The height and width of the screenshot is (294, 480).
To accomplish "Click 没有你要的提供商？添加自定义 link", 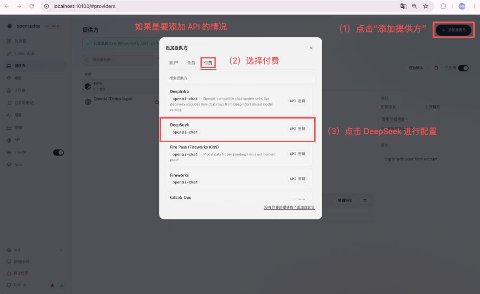I will (x=289, y=207).
